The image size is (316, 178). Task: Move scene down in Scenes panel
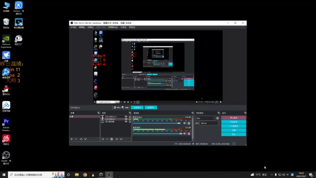click(x=85, y=139)
